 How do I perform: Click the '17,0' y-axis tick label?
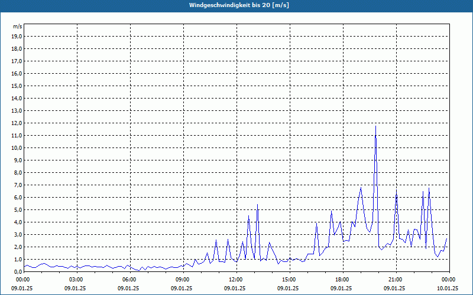point(17,61)
